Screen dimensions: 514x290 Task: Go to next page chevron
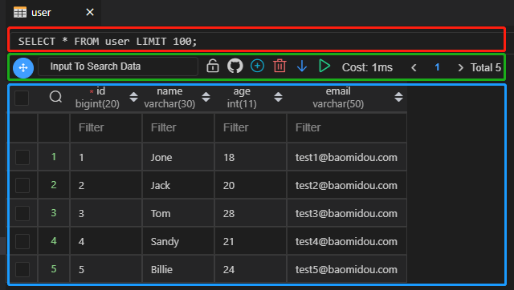tap(460, 67)
